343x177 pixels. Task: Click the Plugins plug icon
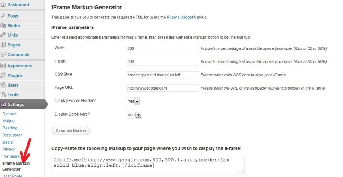[3, 75]
